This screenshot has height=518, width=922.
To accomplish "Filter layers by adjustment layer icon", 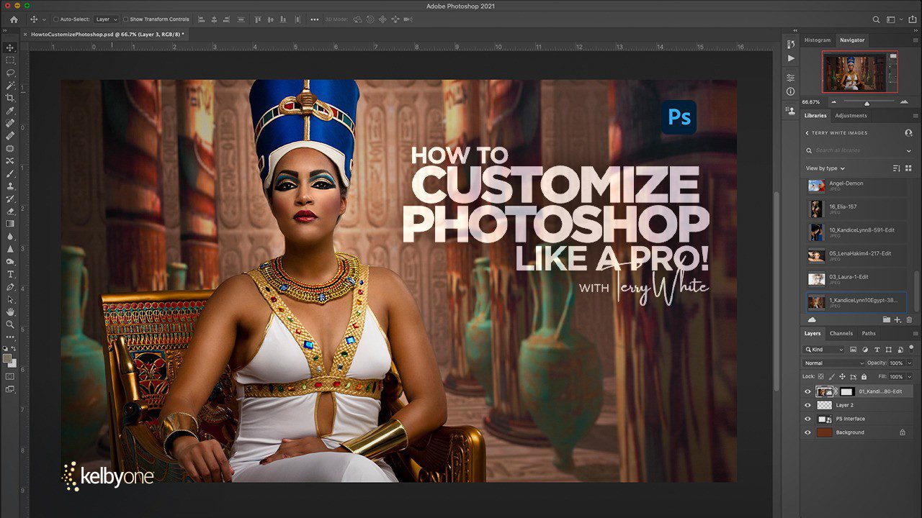I will click(x=865, y=350).
